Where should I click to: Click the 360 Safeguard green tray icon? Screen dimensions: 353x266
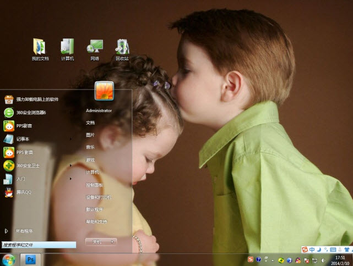pyautogui.click(x=281, y=261)
